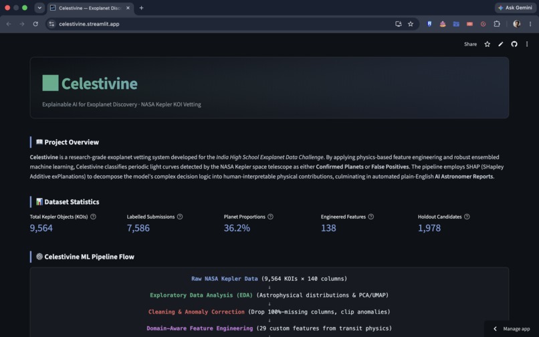
Task: Click the Celestivine ML Pipeline Flow heading
Action: (x=90, y=257)
